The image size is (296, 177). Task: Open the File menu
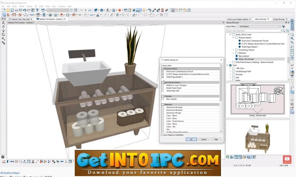[x=3, y=6]
